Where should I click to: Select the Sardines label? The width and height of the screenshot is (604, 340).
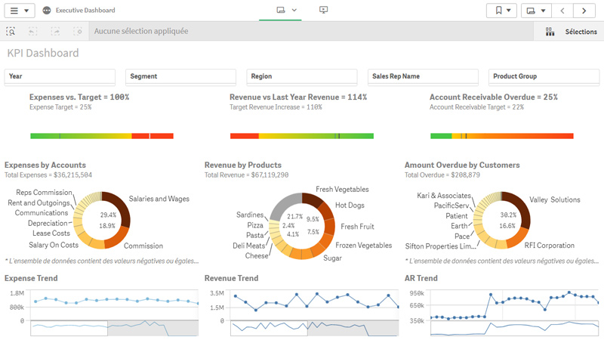[250, 215]
